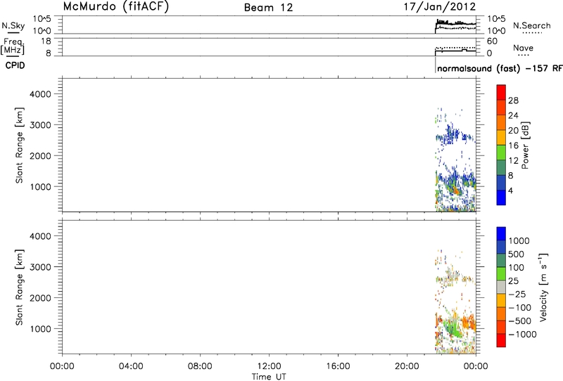This screenshot has width=563, height=381.
Task: Click the Time UT axis title
Action: (x=269, y=376)
